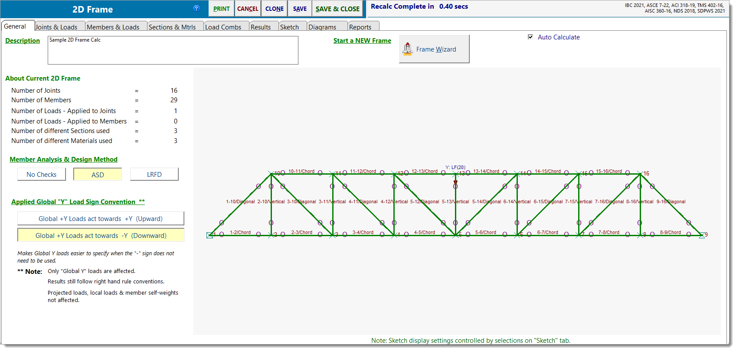Switch to the Joints & Loads tab
Viewport: 736px width, 351px height.
tap(56, 27)
